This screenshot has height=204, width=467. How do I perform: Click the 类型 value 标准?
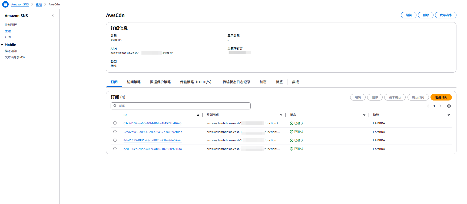(x=114, y=66)
